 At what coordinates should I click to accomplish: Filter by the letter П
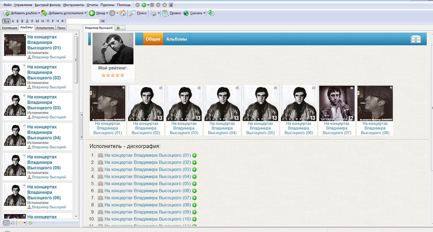(x=48, y=21)
